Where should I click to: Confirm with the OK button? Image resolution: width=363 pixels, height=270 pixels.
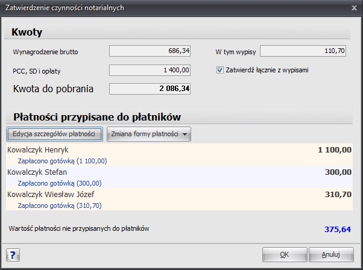tap(284, 254)
